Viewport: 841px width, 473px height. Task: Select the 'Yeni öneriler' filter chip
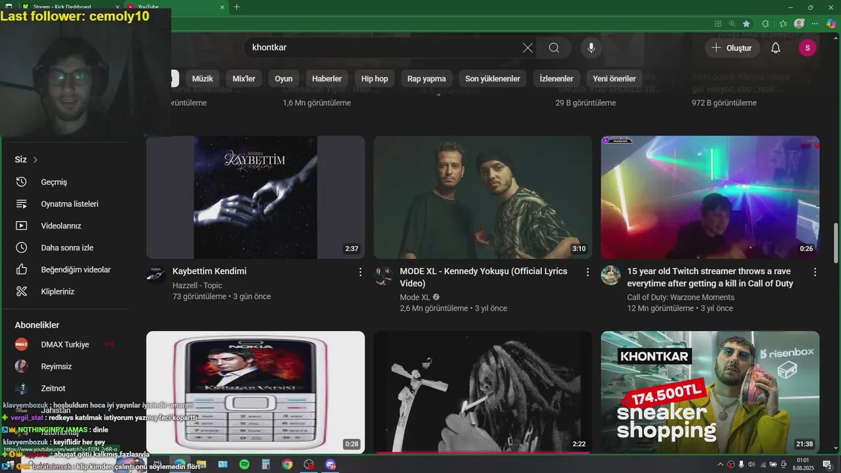click(614, 79)
